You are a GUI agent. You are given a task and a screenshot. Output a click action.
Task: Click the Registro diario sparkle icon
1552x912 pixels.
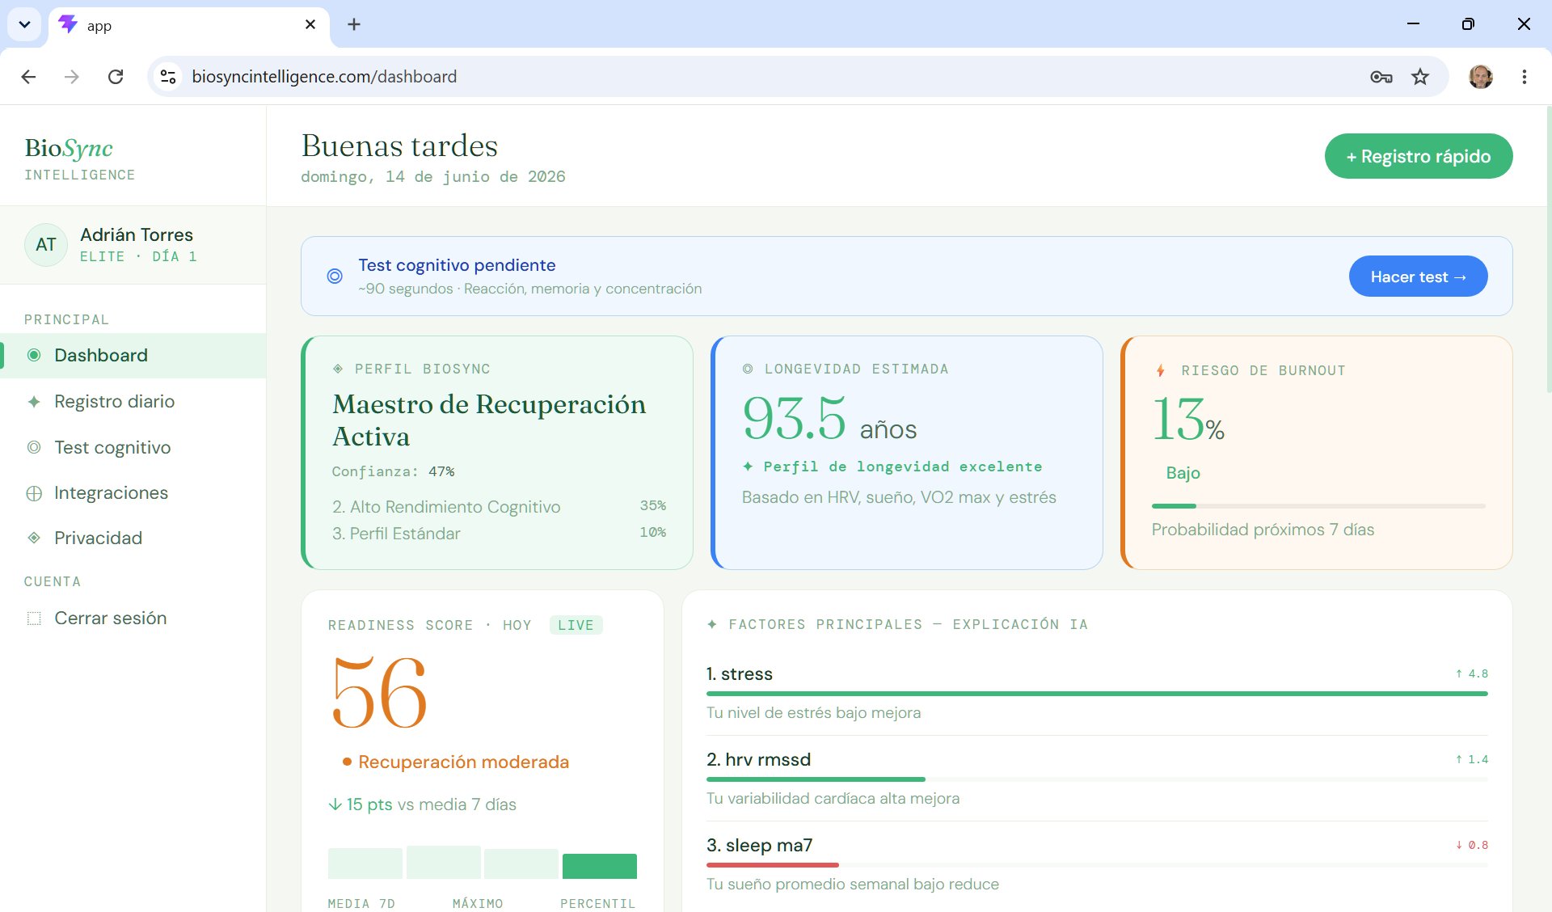pyautogui.click(x=34, y=401)
